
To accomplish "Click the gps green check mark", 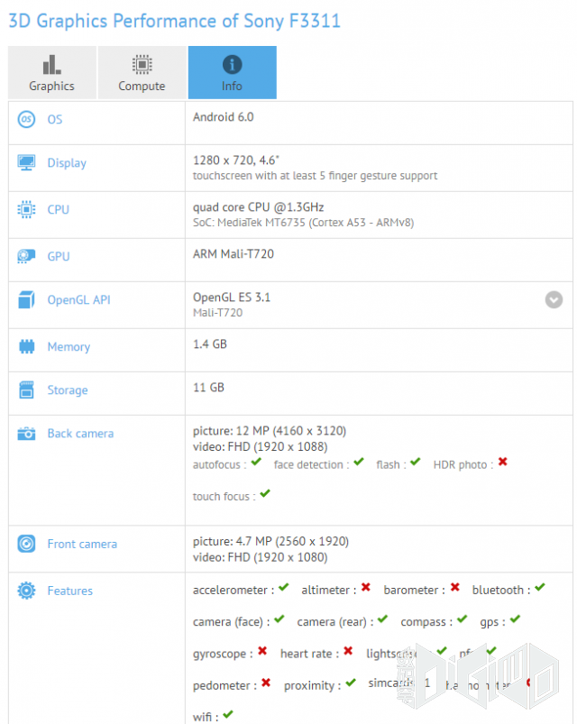I will pos(515,619).
